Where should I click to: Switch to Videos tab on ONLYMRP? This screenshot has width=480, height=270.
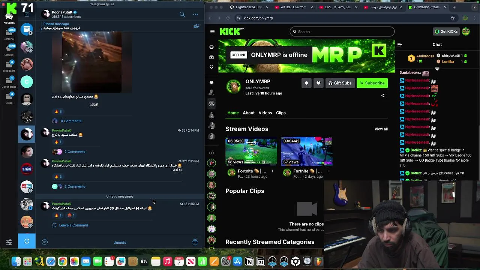pyautogui.click(x=265, y=113)
